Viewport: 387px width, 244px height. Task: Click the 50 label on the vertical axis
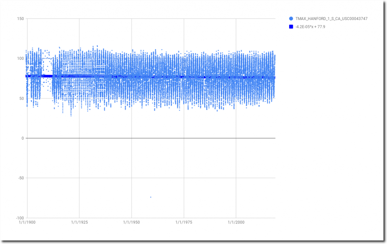pos(21,98)
